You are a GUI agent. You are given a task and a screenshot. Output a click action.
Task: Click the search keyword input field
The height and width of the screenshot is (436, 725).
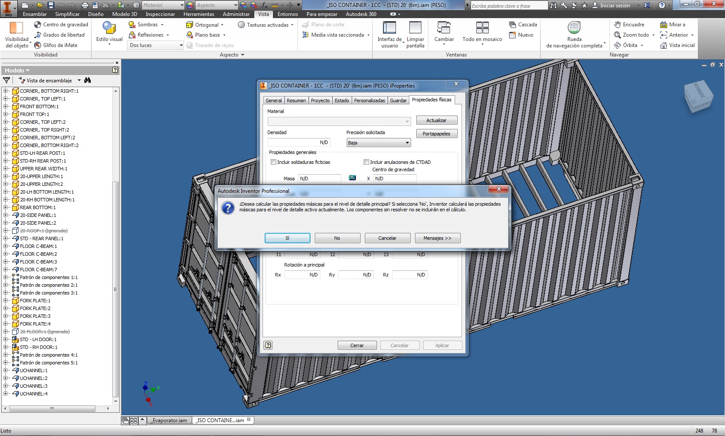(509, 6)
